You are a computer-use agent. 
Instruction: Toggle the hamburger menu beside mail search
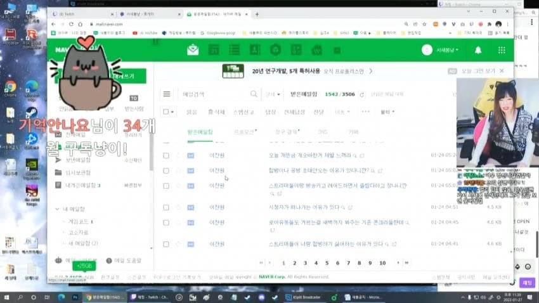pos(167,94)
